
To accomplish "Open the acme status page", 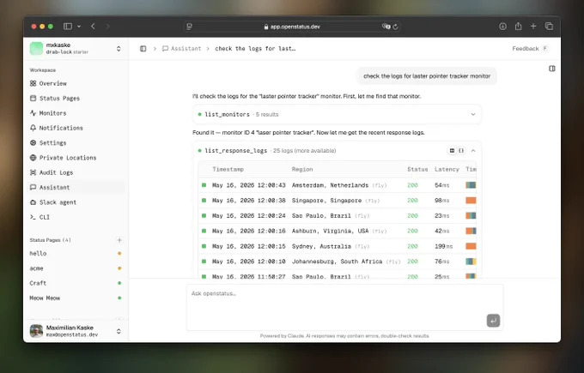I will tap(76, 268).
